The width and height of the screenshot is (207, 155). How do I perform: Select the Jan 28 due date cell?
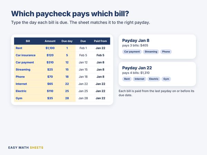83,98
